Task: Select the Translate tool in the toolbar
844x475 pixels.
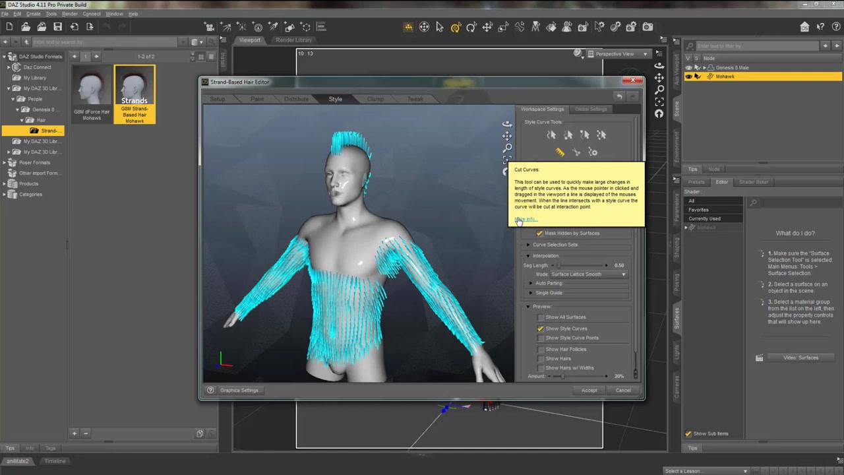Action: coord(487,27)
